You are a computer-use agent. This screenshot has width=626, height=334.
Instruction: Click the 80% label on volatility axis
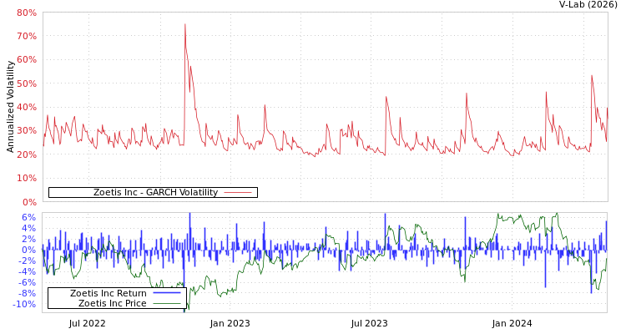click(26, 13)
